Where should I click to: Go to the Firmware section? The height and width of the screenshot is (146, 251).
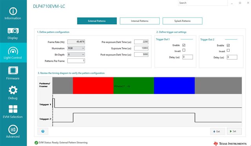pos(13,73)
